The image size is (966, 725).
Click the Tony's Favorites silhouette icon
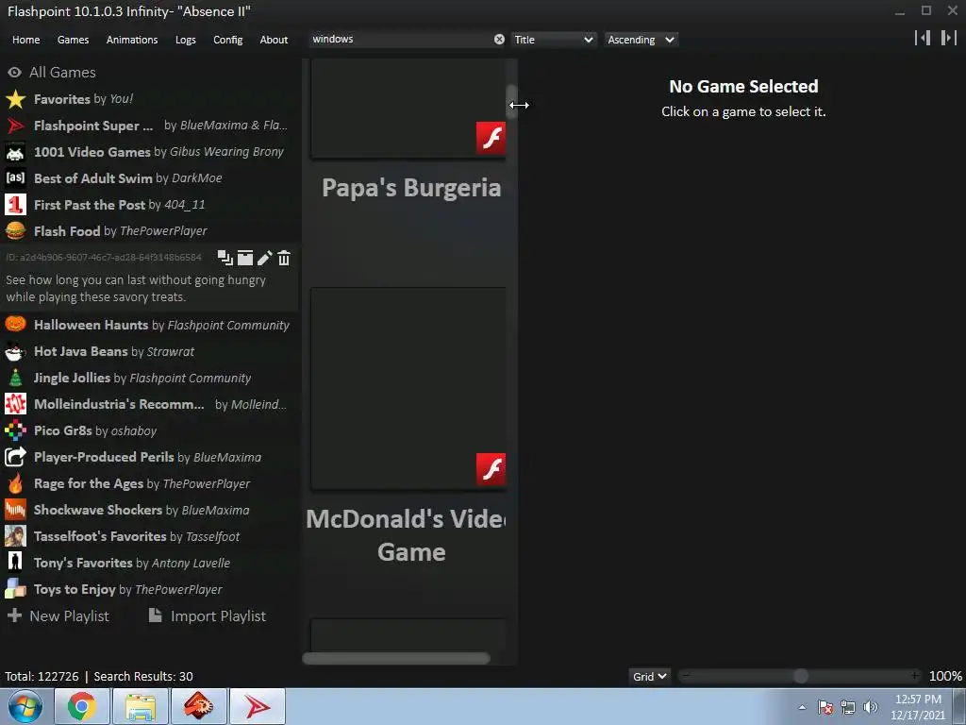pos(15,563)
